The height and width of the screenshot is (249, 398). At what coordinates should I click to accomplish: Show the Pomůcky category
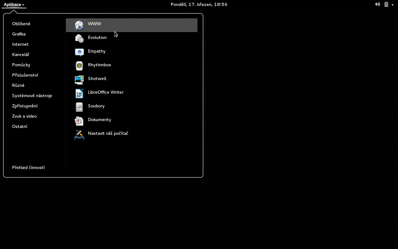tap(21, 65)
